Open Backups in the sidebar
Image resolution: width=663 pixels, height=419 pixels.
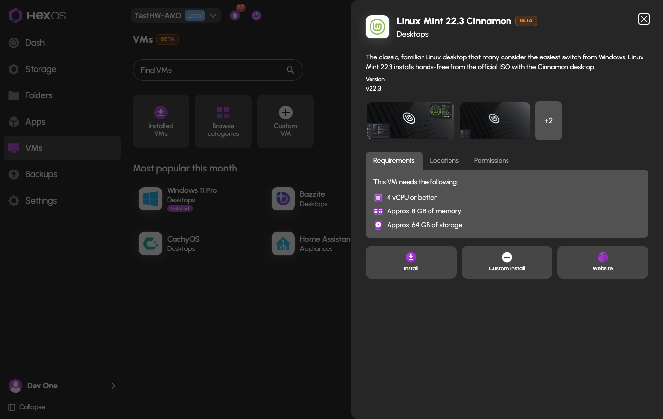tap(62, 174)
